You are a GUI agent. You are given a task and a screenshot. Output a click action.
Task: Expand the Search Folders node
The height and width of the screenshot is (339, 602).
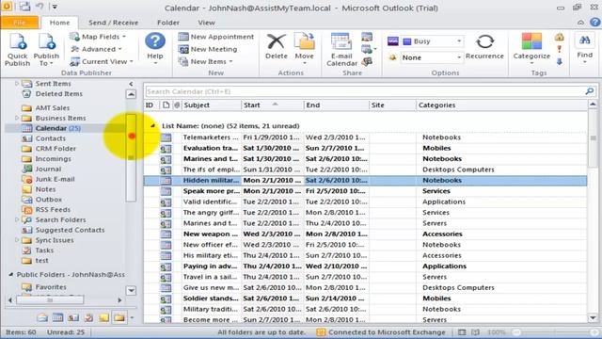[x=17, y=219]
